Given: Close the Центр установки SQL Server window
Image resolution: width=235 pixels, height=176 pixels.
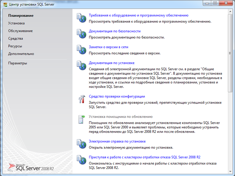Looking at the screenshot, I should click(226, 3).
